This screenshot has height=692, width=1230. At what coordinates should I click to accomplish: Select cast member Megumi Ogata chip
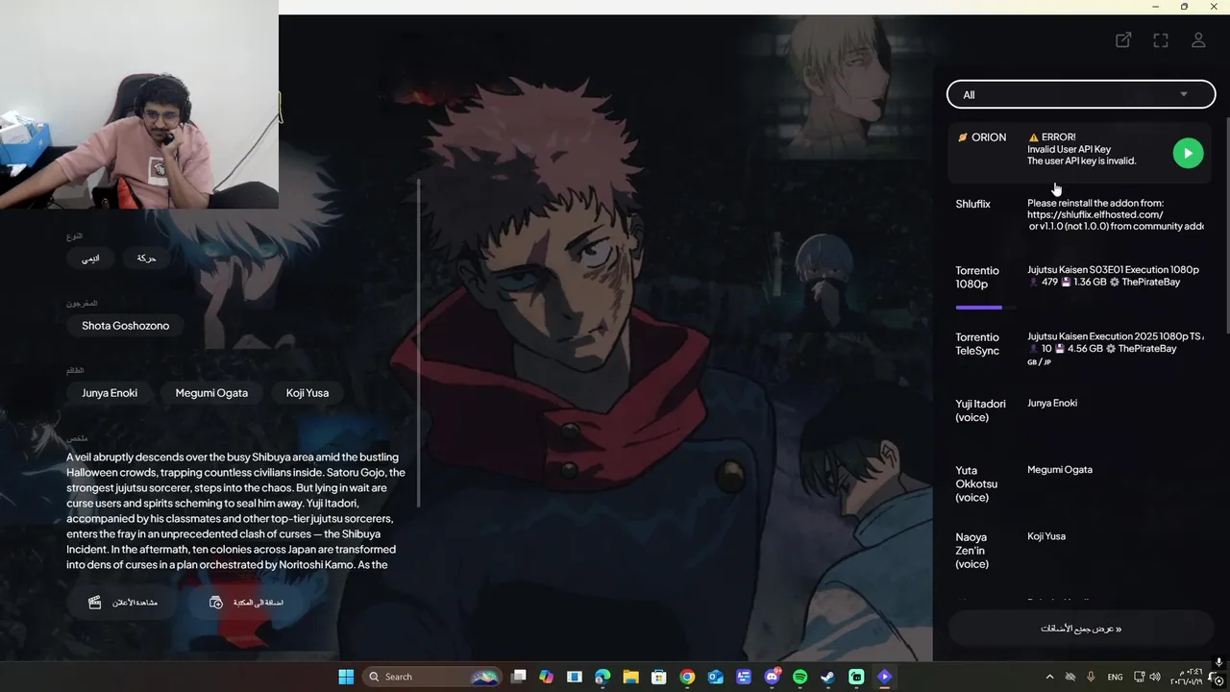(x=211, y=393)
